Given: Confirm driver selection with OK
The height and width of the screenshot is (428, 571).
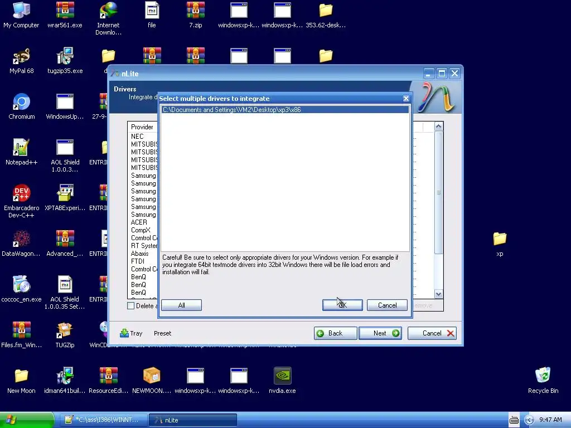Looking at the screenshot, I should pyautogui.click(x=342, y=305).
